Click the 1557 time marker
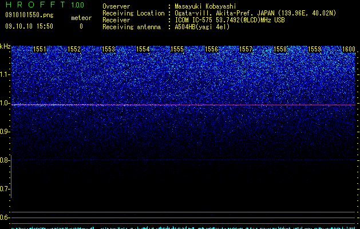The width and height of the screenshot is (360, 229). point(246,49)
